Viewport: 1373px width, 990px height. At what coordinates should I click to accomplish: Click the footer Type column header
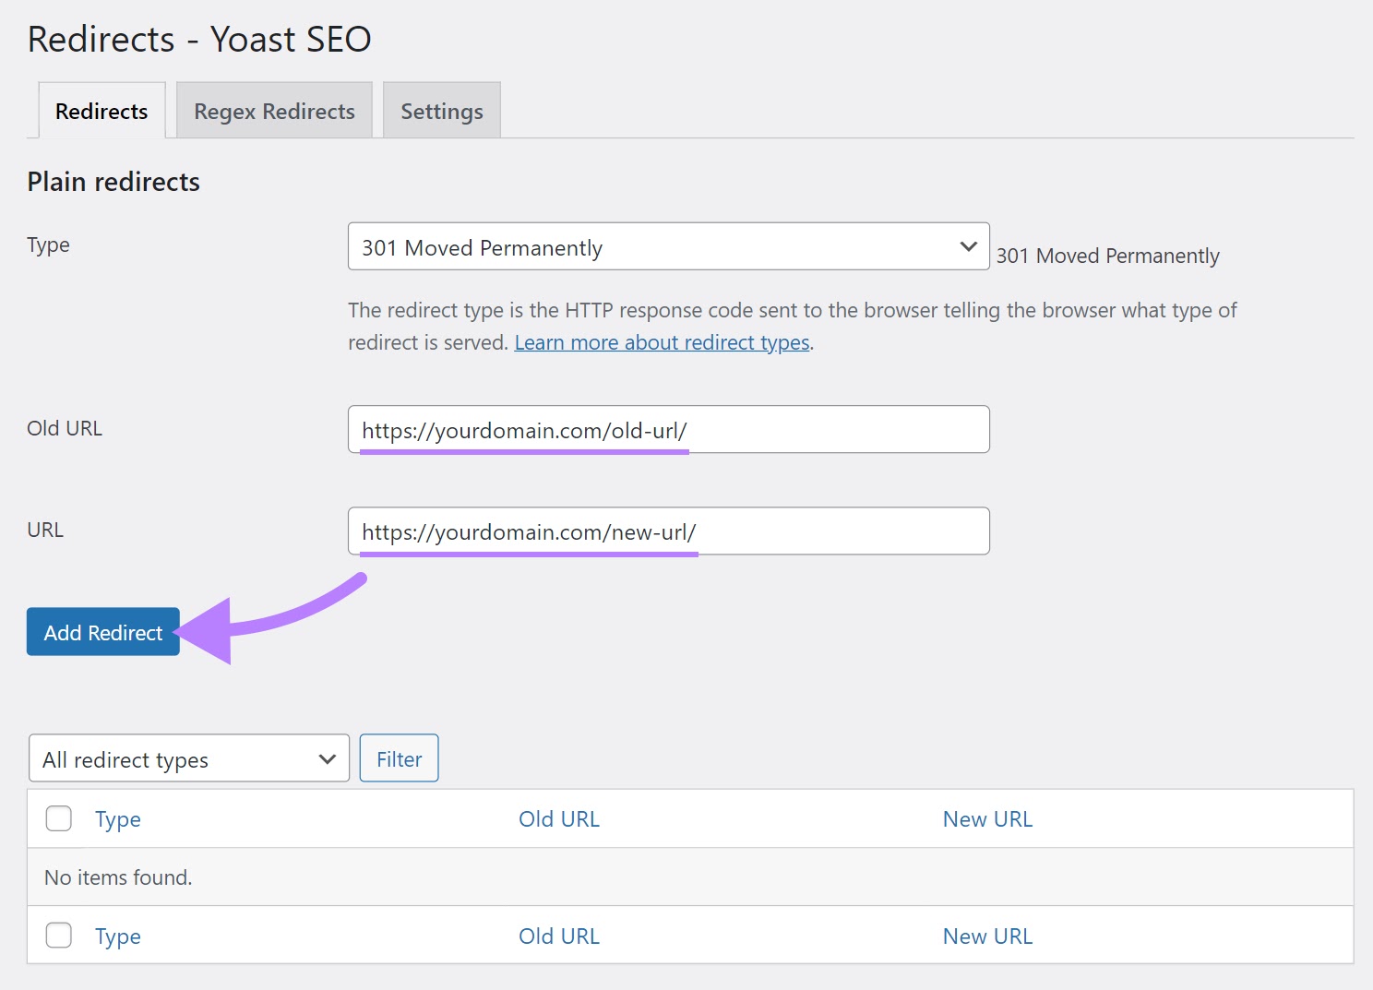(x=117, y=935)
